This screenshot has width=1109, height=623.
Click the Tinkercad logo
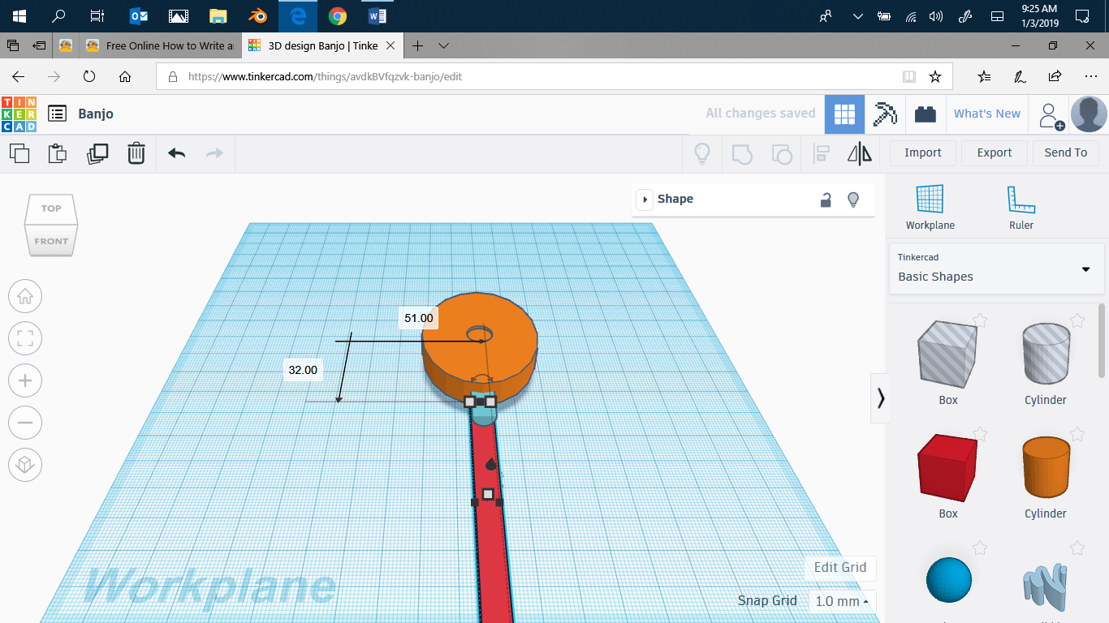(x=19, y=114)
